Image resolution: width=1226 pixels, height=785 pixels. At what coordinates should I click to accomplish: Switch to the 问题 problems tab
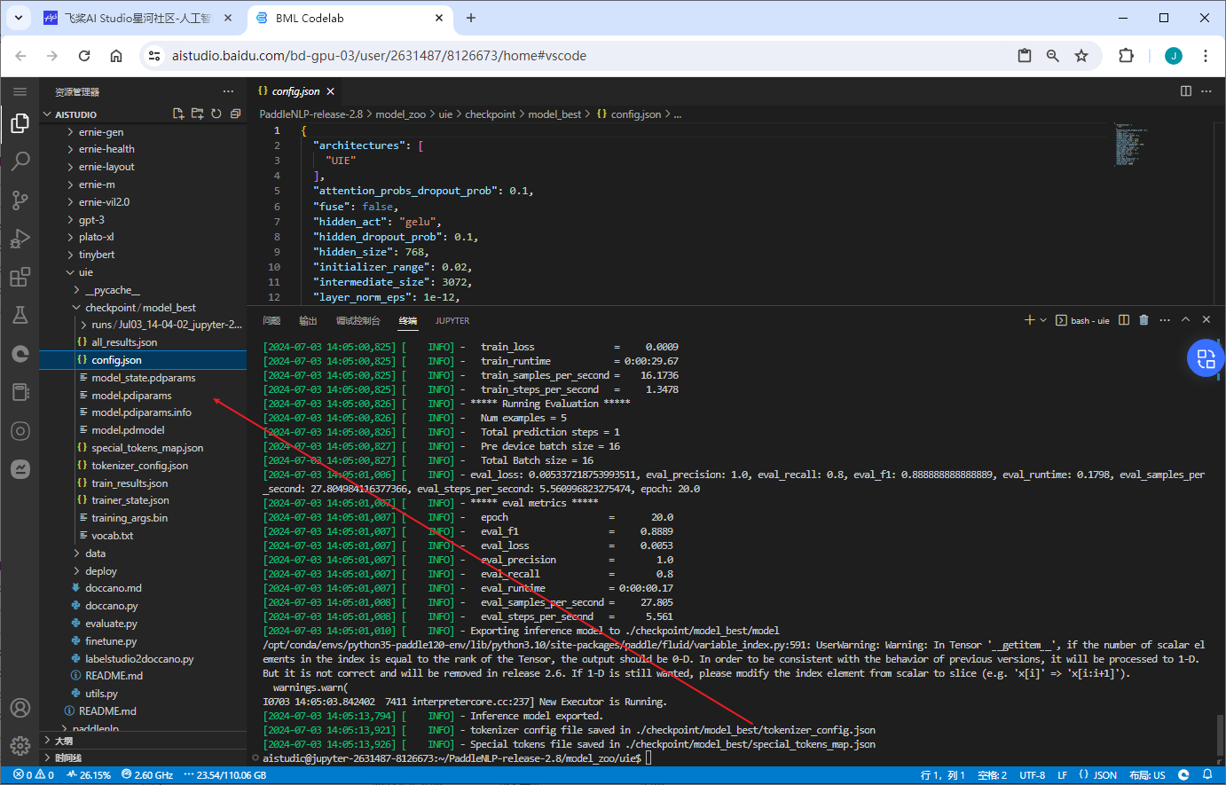(271, 320)
